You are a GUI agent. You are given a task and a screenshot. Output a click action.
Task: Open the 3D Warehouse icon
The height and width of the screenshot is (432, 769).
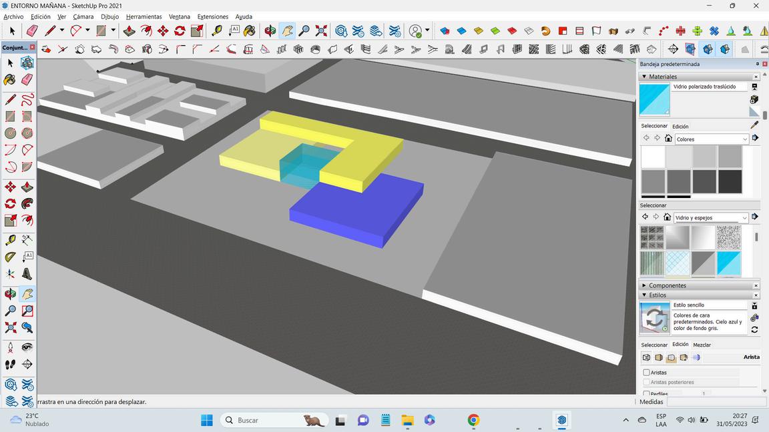[341, 31]
